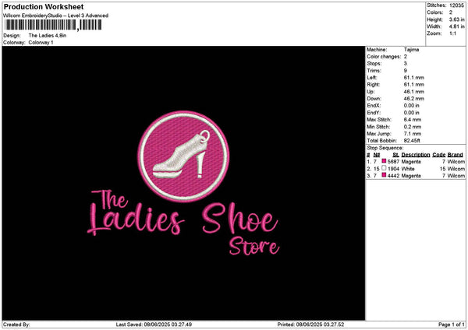468x330 pixels.
Task: Click the Color changes row
Action: [x=387, y=57]
